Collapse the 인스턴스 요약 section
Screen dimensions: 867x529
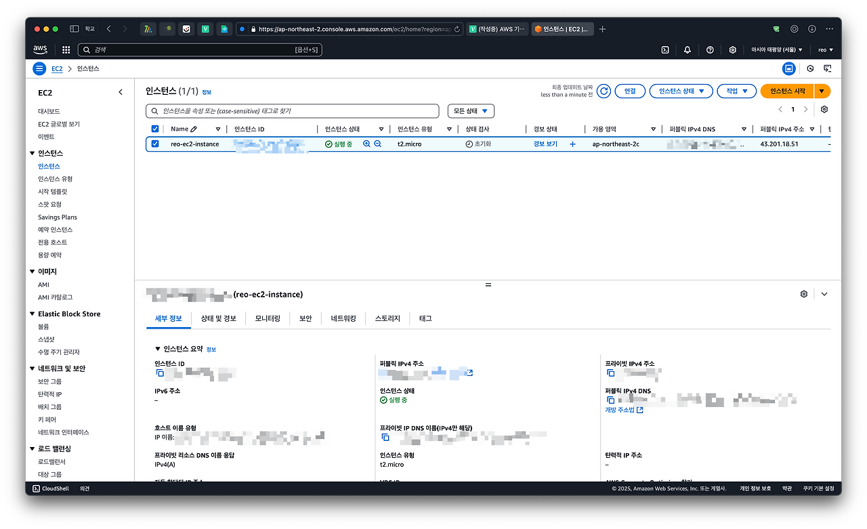click(158, 349)
